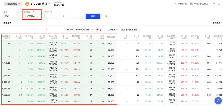Open index price external link icon
The width and height of the screenshot is (223, 106).
64,2
